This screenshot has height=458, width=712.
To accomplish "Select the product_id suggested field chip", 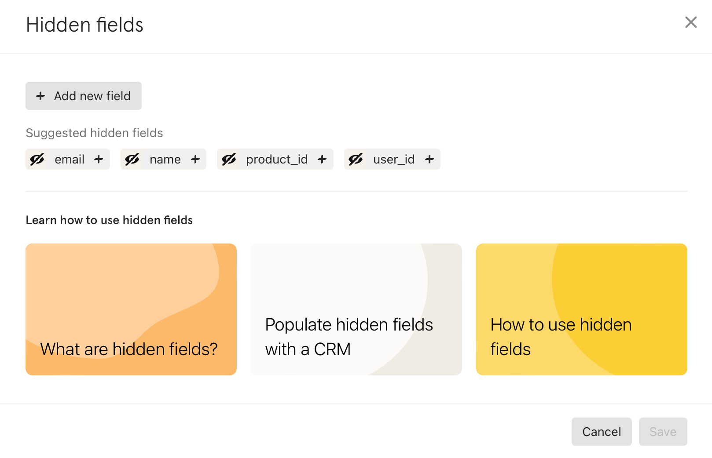I will click(276, 159).
